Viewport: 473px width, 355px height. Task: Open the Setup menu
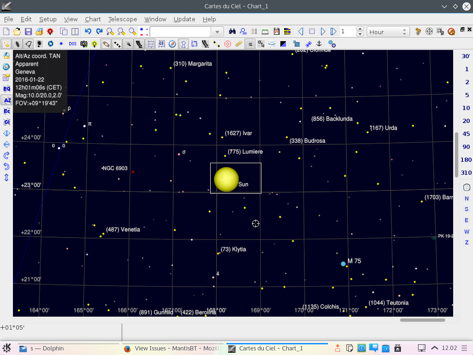click(48, 19)
